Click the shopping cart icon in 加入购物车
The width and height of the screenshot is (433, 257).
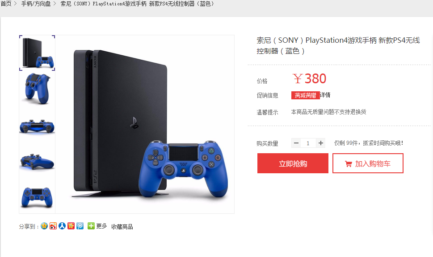point(349,164)
